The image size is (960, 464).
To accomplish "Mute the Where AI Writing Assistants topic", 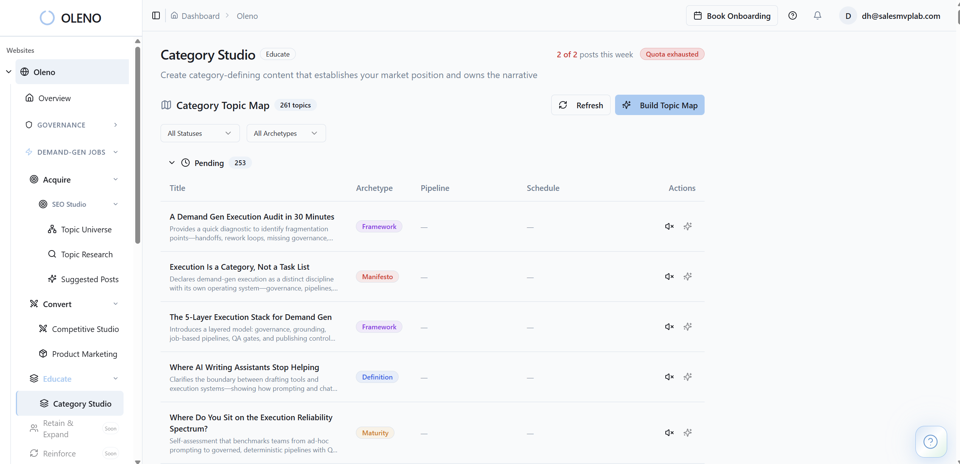I will 669,377.
